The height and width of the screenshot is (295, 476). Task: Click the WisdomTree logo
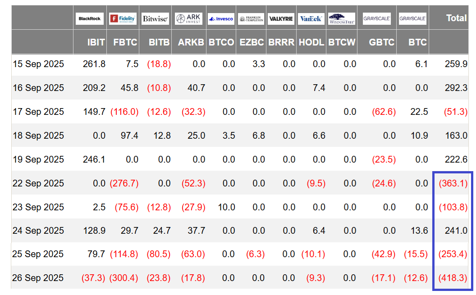pyautogui.click(x=342, y=18)
